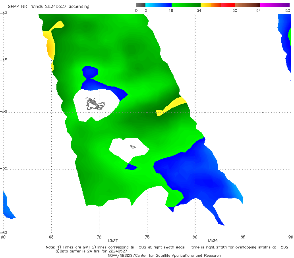Click the '13:39' swath time label
Screen dimensions: 294x258
click(x=212, y=241)
